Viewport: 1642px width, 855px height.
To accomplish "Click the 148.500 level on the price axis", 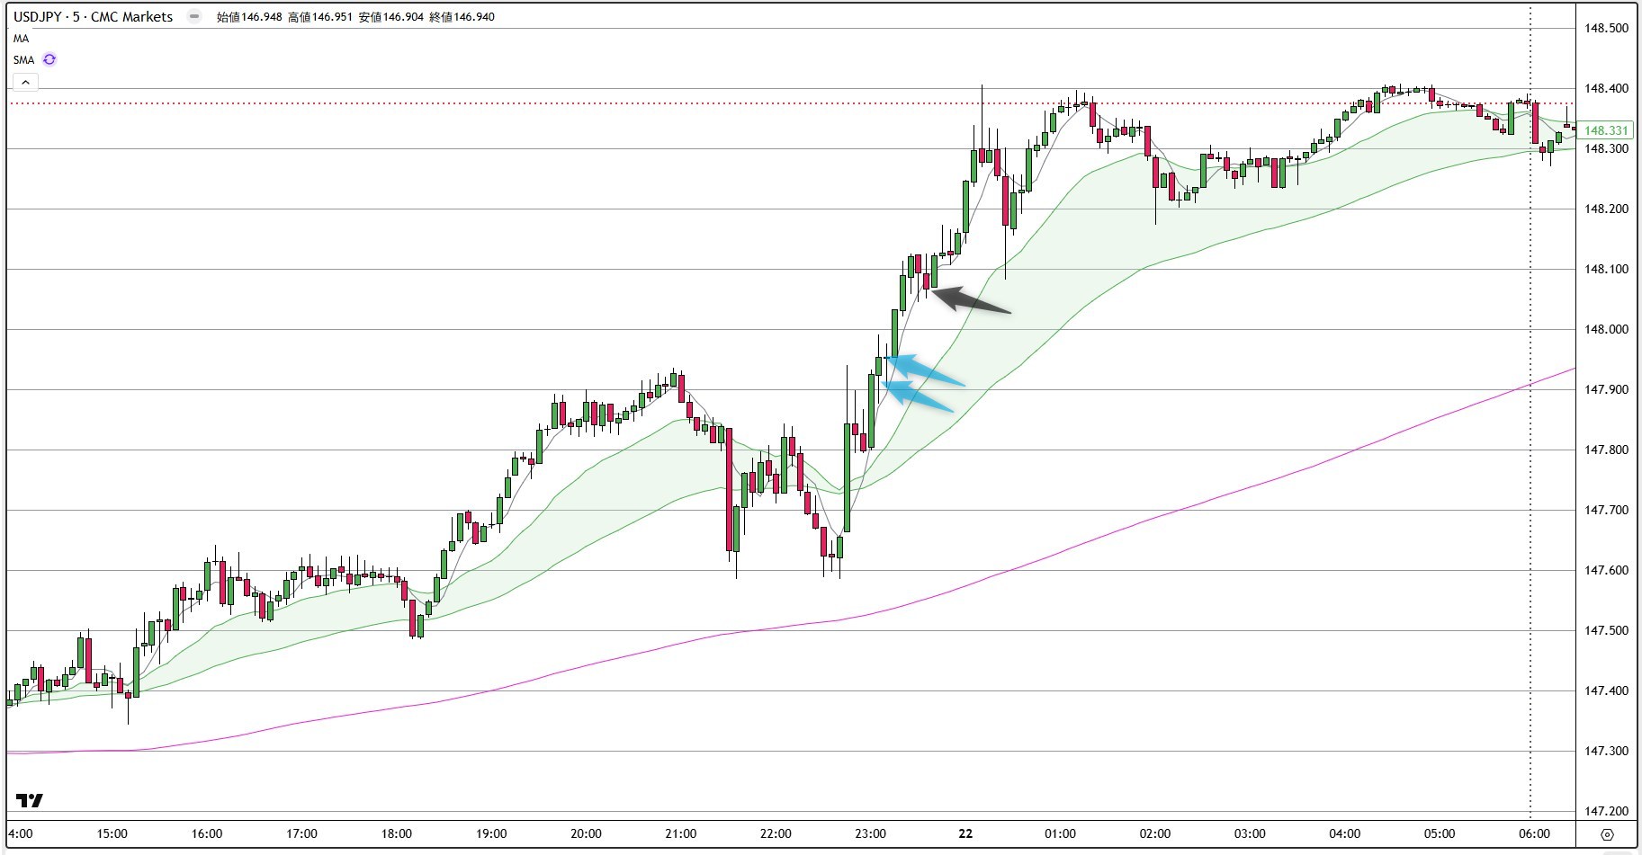I will pyautogui.click(x=1606, y=28).
